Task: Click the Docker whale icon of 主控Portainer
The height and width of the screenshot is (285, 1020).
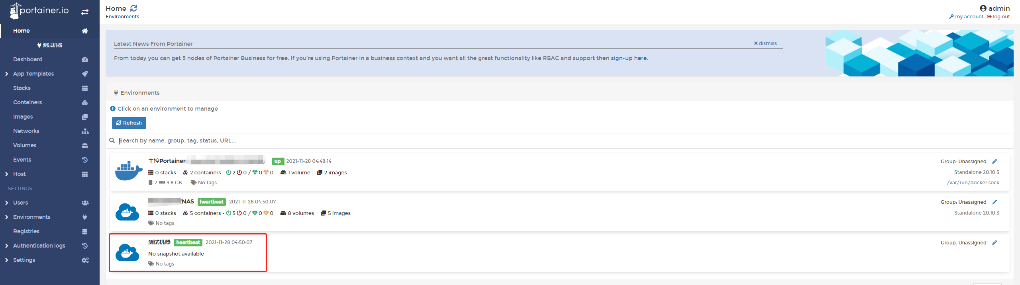Action: click(x=128, y=171)
